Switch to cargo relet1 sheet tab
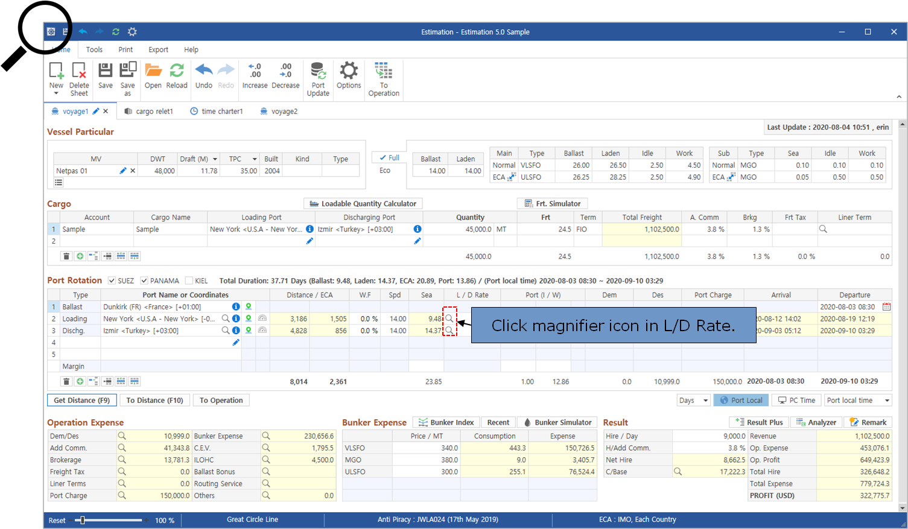Viewport: 908px width, 529px height. (148, 111)
